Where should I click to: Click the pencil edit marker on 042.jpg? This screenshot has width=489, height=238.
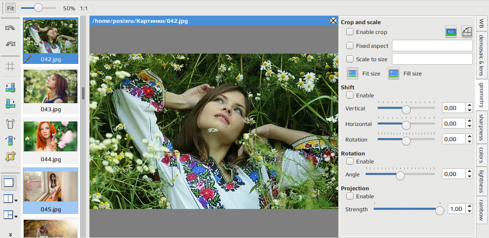click(x=27, y=58)
